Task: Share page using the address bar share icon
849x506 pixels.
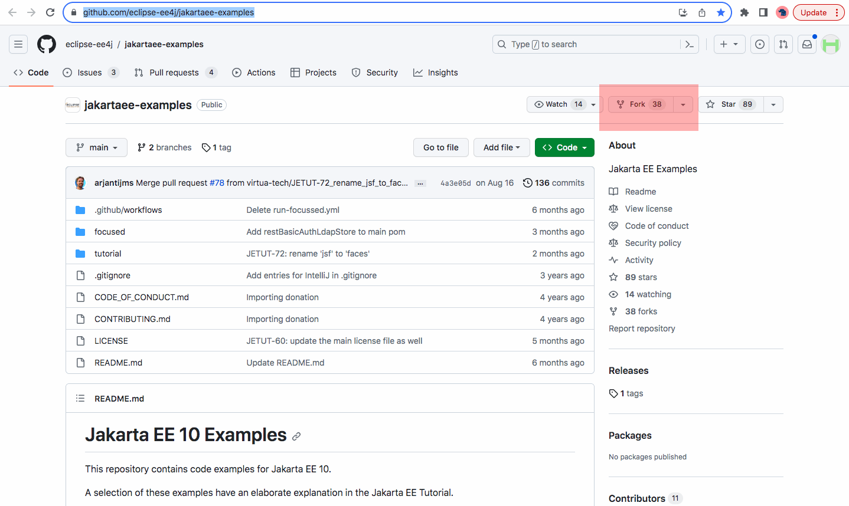Action: click(702, 12)
